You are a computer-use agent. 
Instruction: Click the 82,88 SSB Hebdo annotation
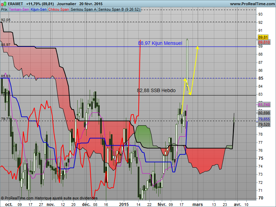pos(156,90)
